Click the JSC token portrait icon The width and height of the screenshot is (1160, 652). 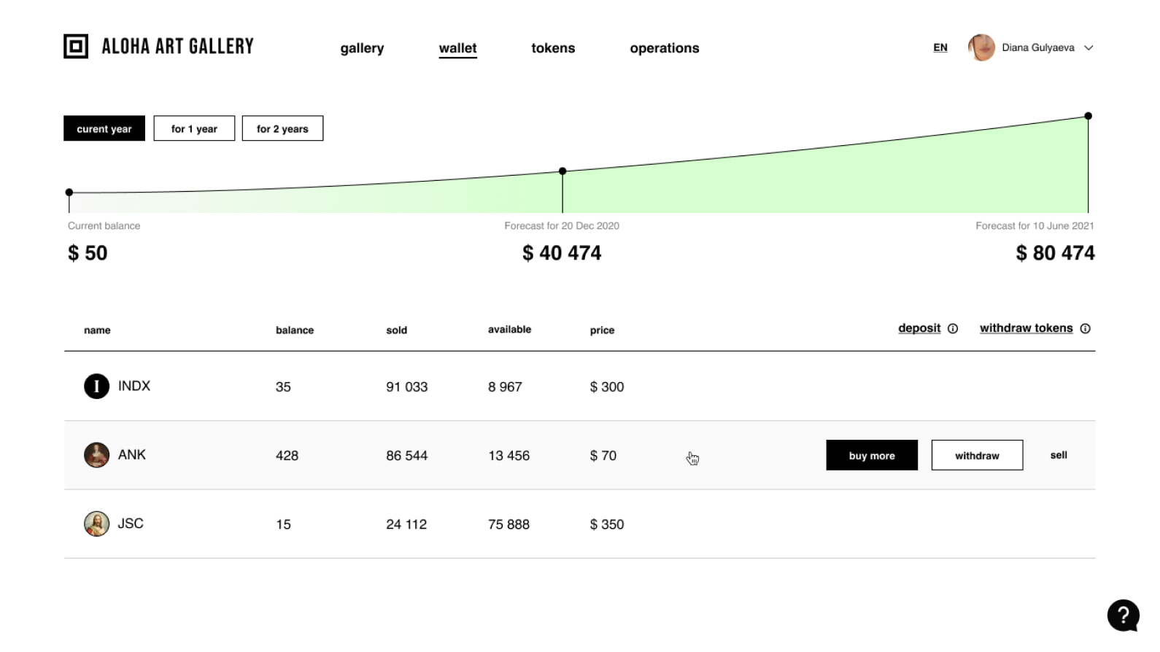(96, 524)
